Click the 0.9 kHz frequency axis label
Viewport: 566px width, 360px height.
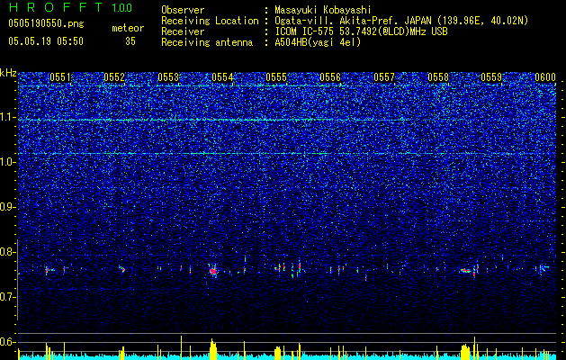tap(8, 207)
